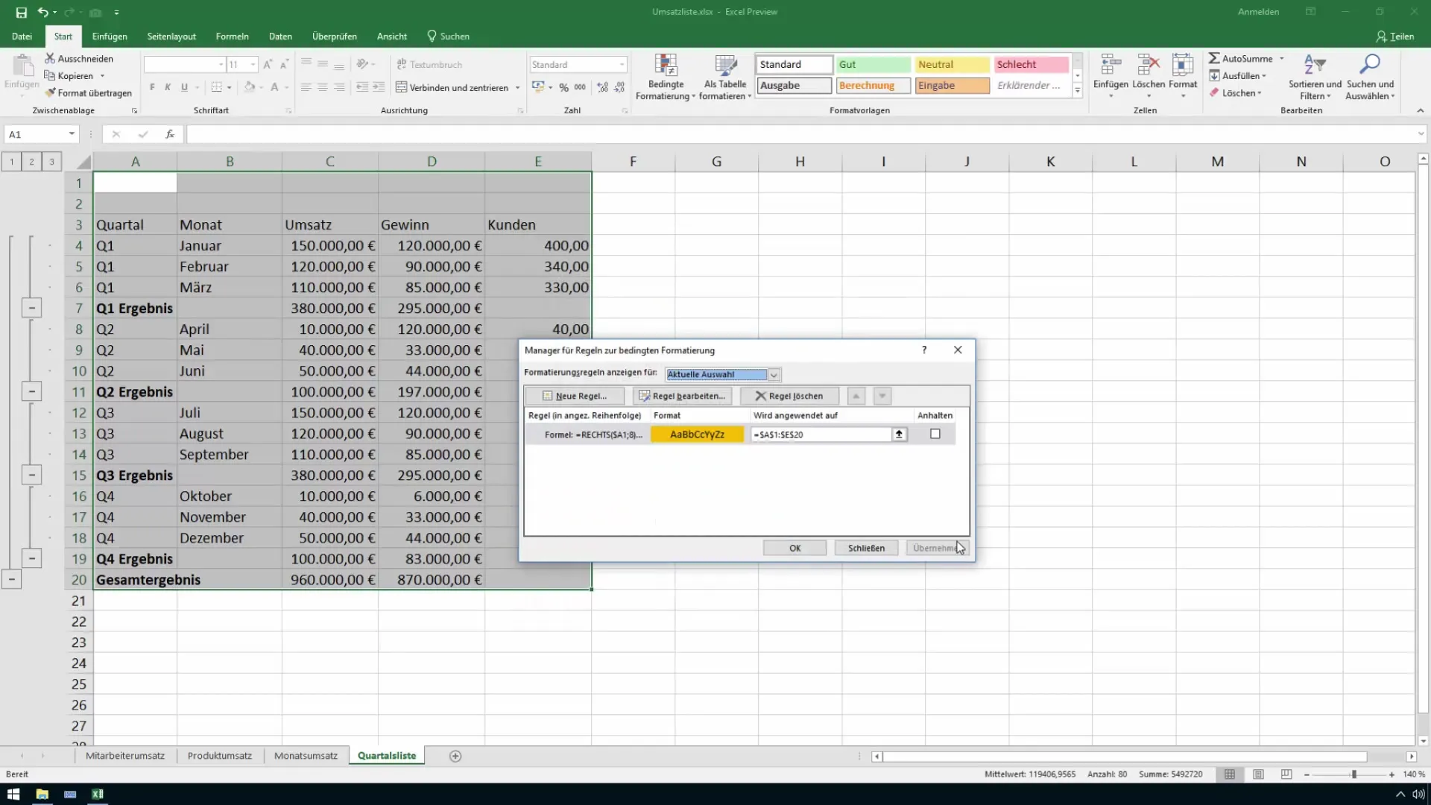Collapse the Q1 Ergebnis outline group

(31, 308)
